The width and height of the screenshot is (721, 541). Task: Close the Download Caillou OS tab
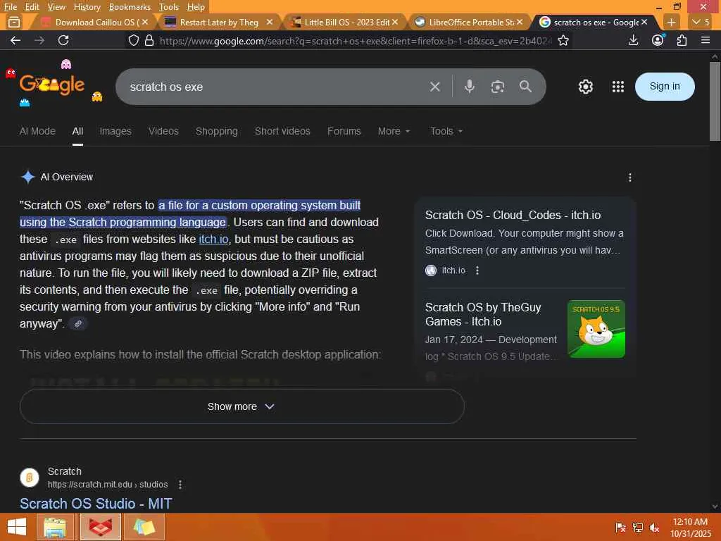point(145,22)
